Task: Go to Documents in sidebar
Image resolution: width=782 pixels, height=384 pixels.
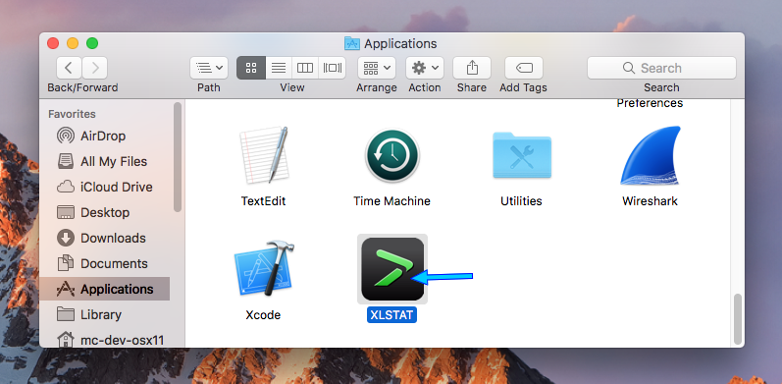Action: pos(105,263)
